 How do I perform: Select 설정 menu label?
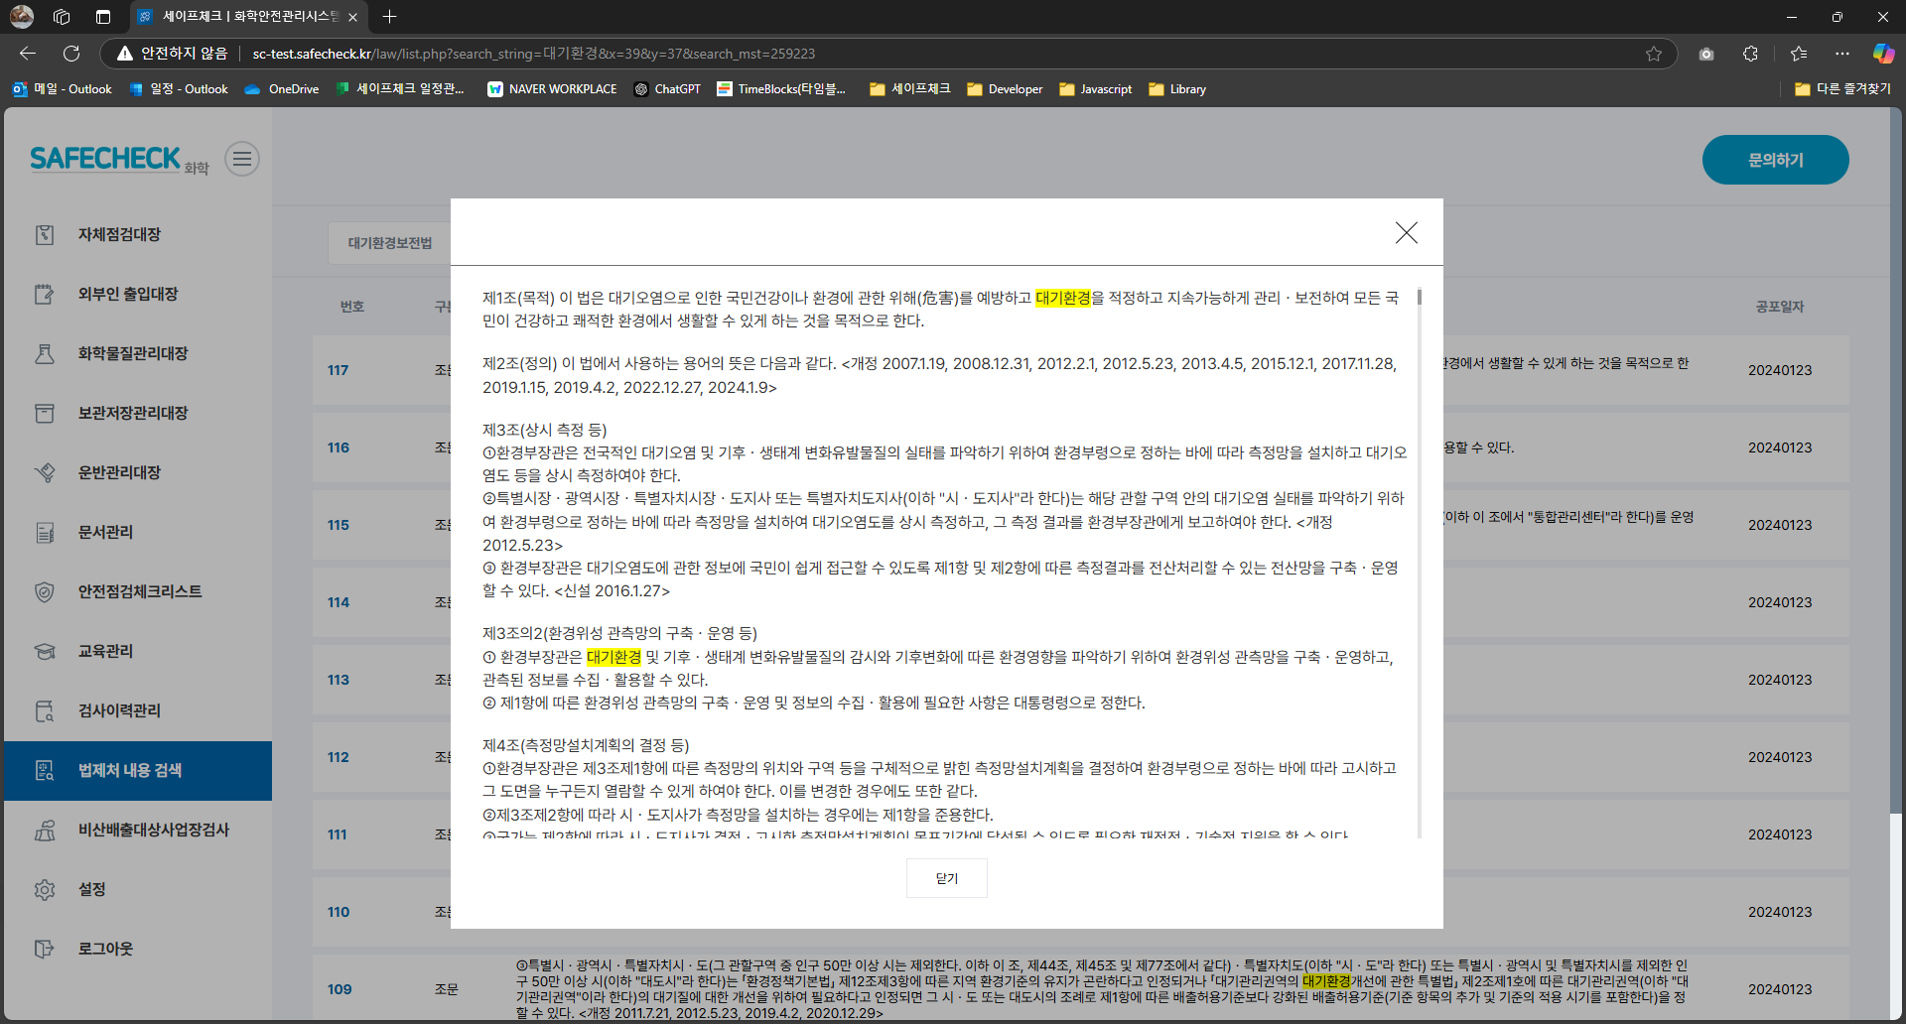click(92, 889)
